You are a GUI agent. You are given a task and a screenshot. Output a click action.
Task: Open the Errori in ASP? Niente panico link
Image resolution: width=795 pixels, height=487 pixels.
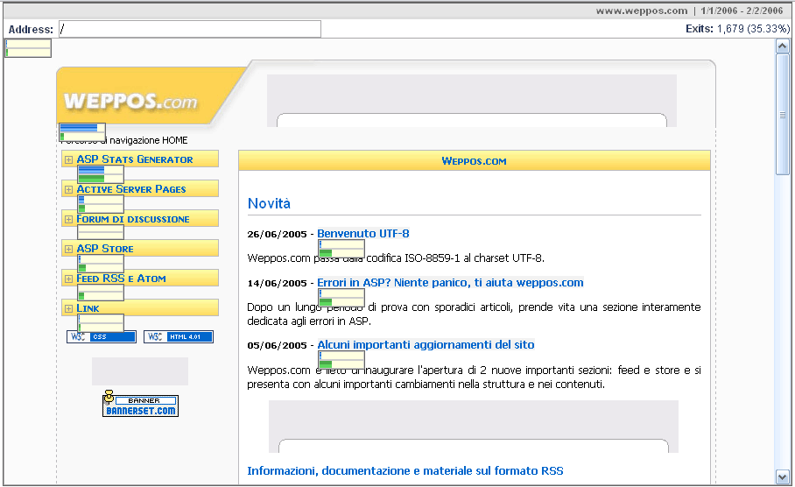tap(450, 283)
